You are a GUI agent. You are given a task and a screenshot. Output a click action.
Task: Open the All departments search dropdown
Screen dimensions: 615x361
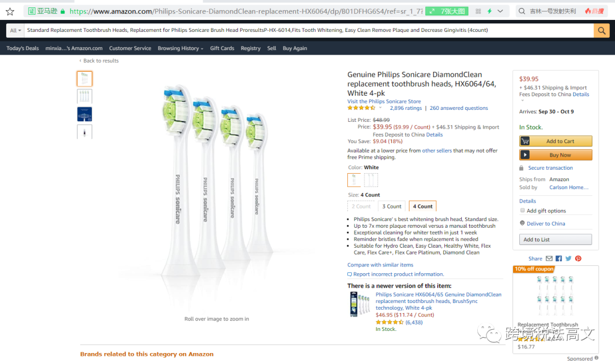[x=15, y=31]
